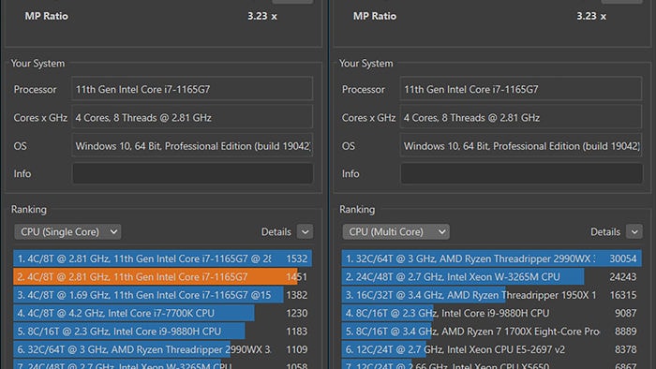Image resolution: width=656 pixels, height=369 pixels.
Task: Click the empty Info field in left panel
Action: tap(192, 173)
